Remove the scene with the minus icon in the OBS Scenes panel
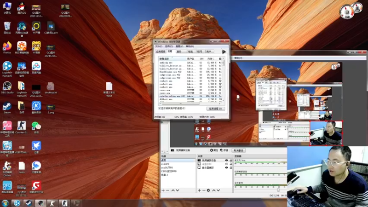Screen dimensions: 368x207 pos(167,190)
